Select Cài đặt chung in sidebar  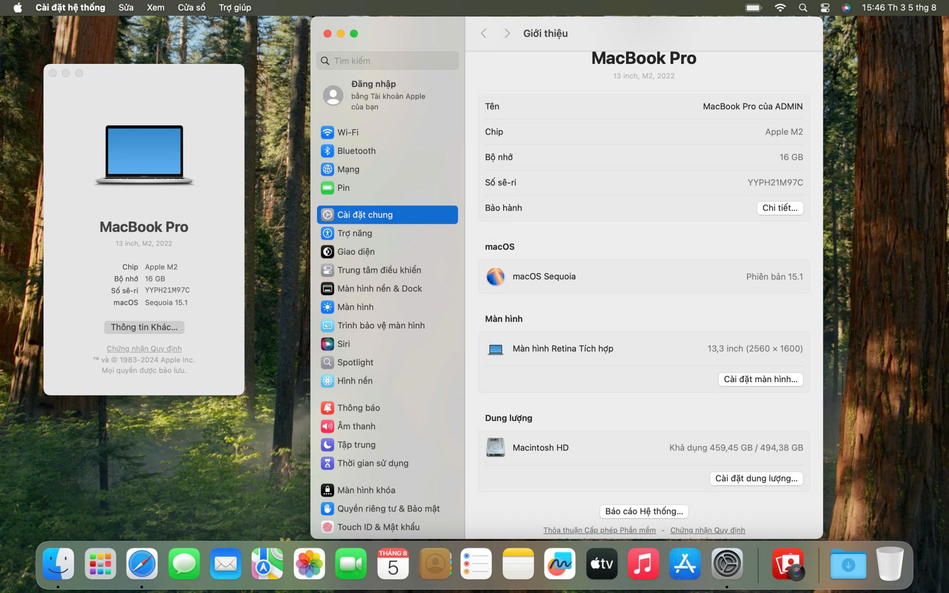tap(387, 214)
